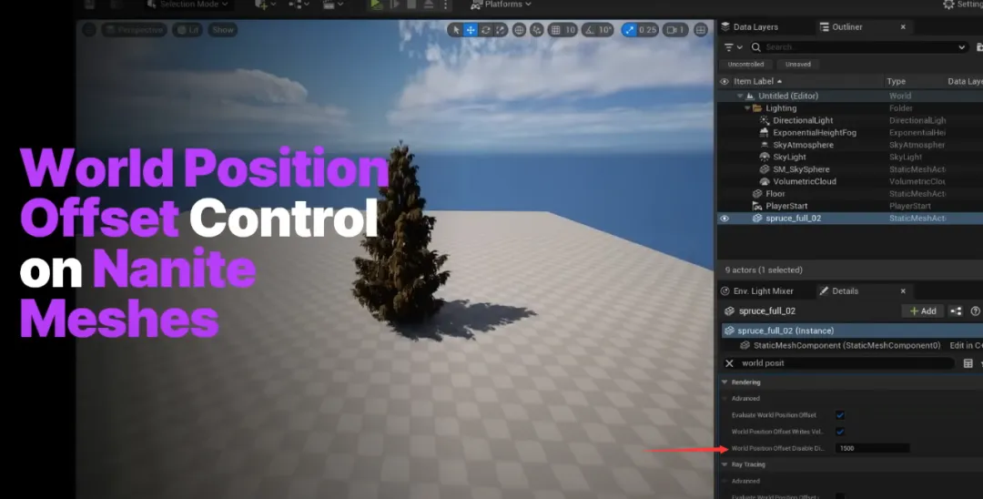Open the play options three-dot menu
This screenshot has width=983, height=499.
[x=446, y=5]
